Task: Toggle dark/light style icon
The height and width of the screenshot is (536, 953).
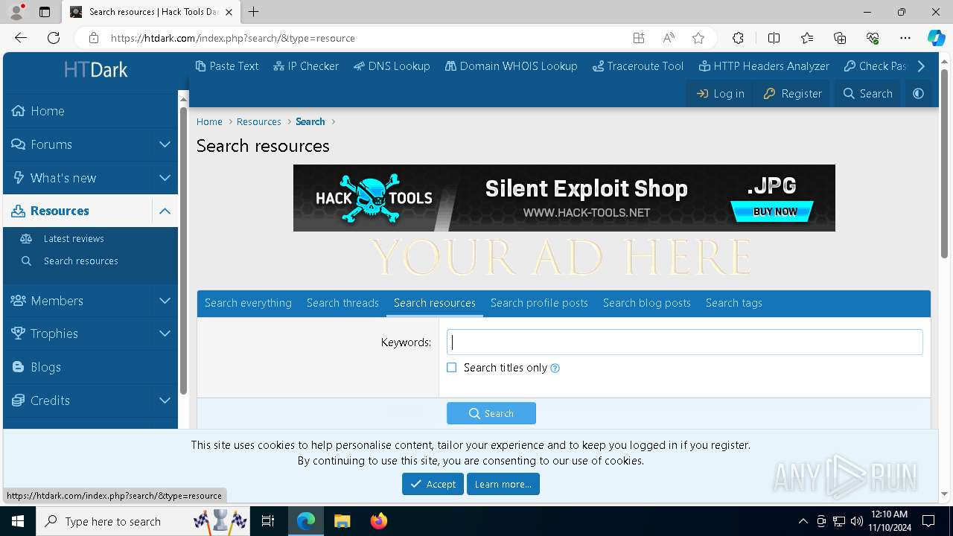Action: pyautogui.click(x=918, y=93)
